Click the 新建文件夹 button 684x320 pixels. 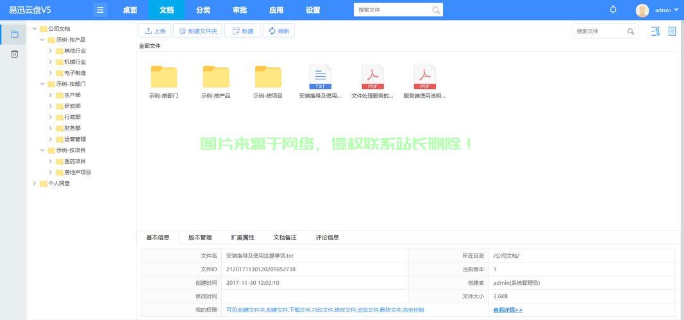pos(198,31)
